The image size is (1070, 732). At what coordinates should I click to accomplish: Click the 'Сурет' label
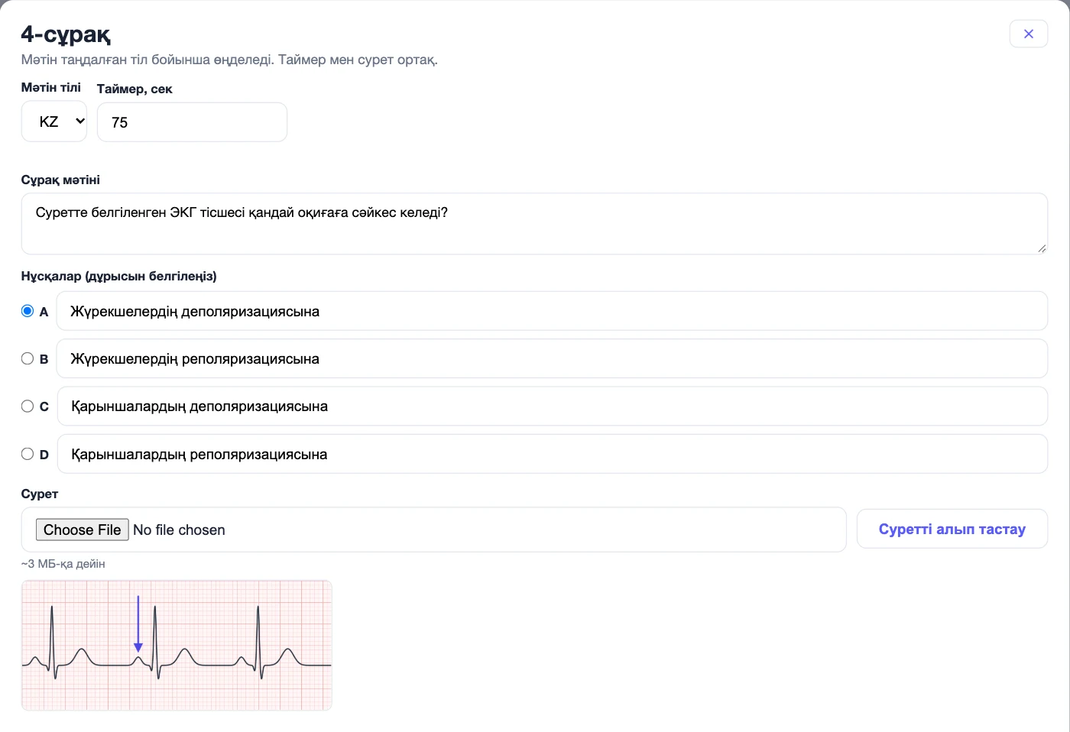click(x=40, y=494)
